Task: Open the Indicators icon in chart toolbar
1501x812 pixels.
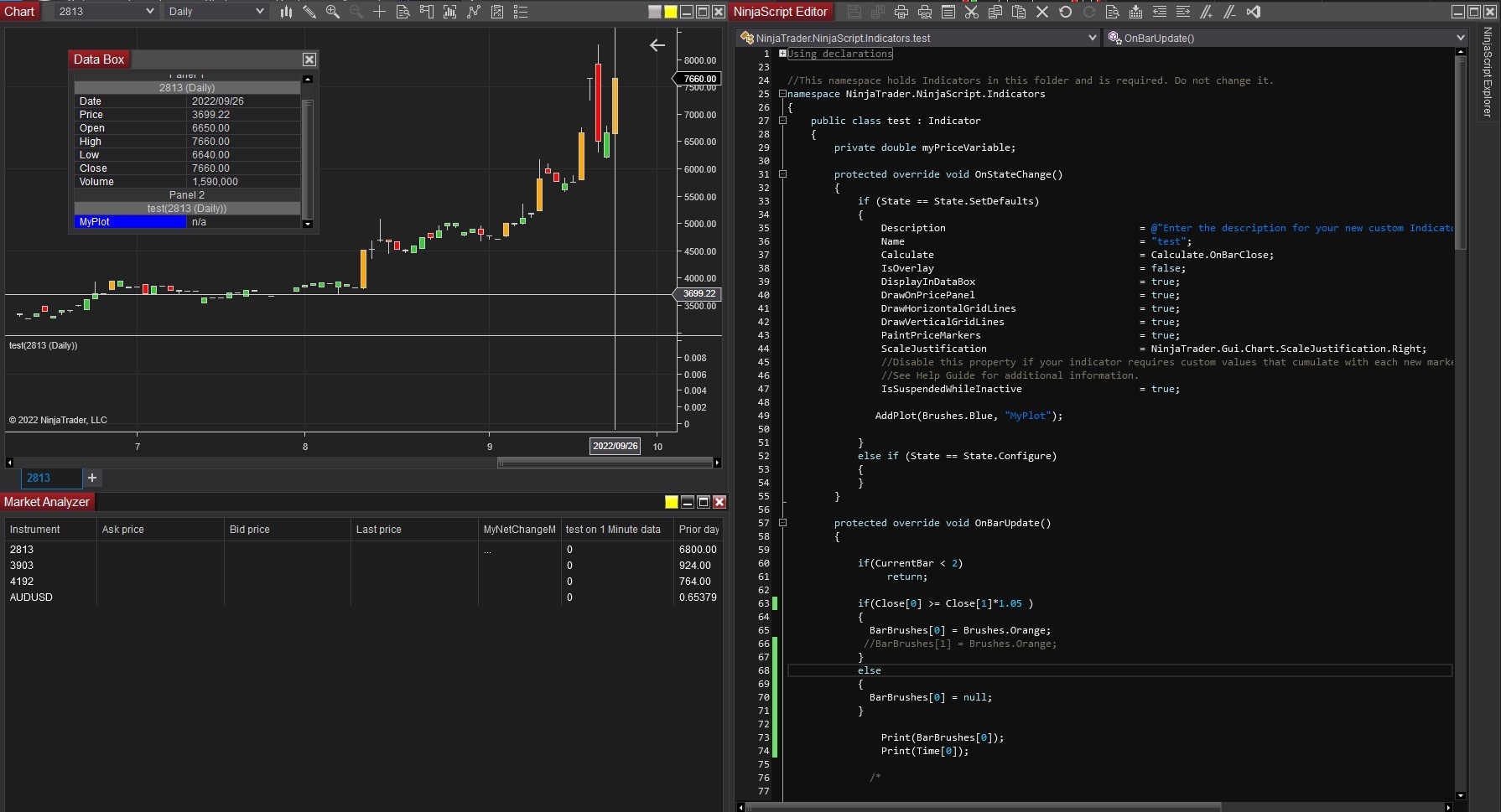Action: (474, 12)
